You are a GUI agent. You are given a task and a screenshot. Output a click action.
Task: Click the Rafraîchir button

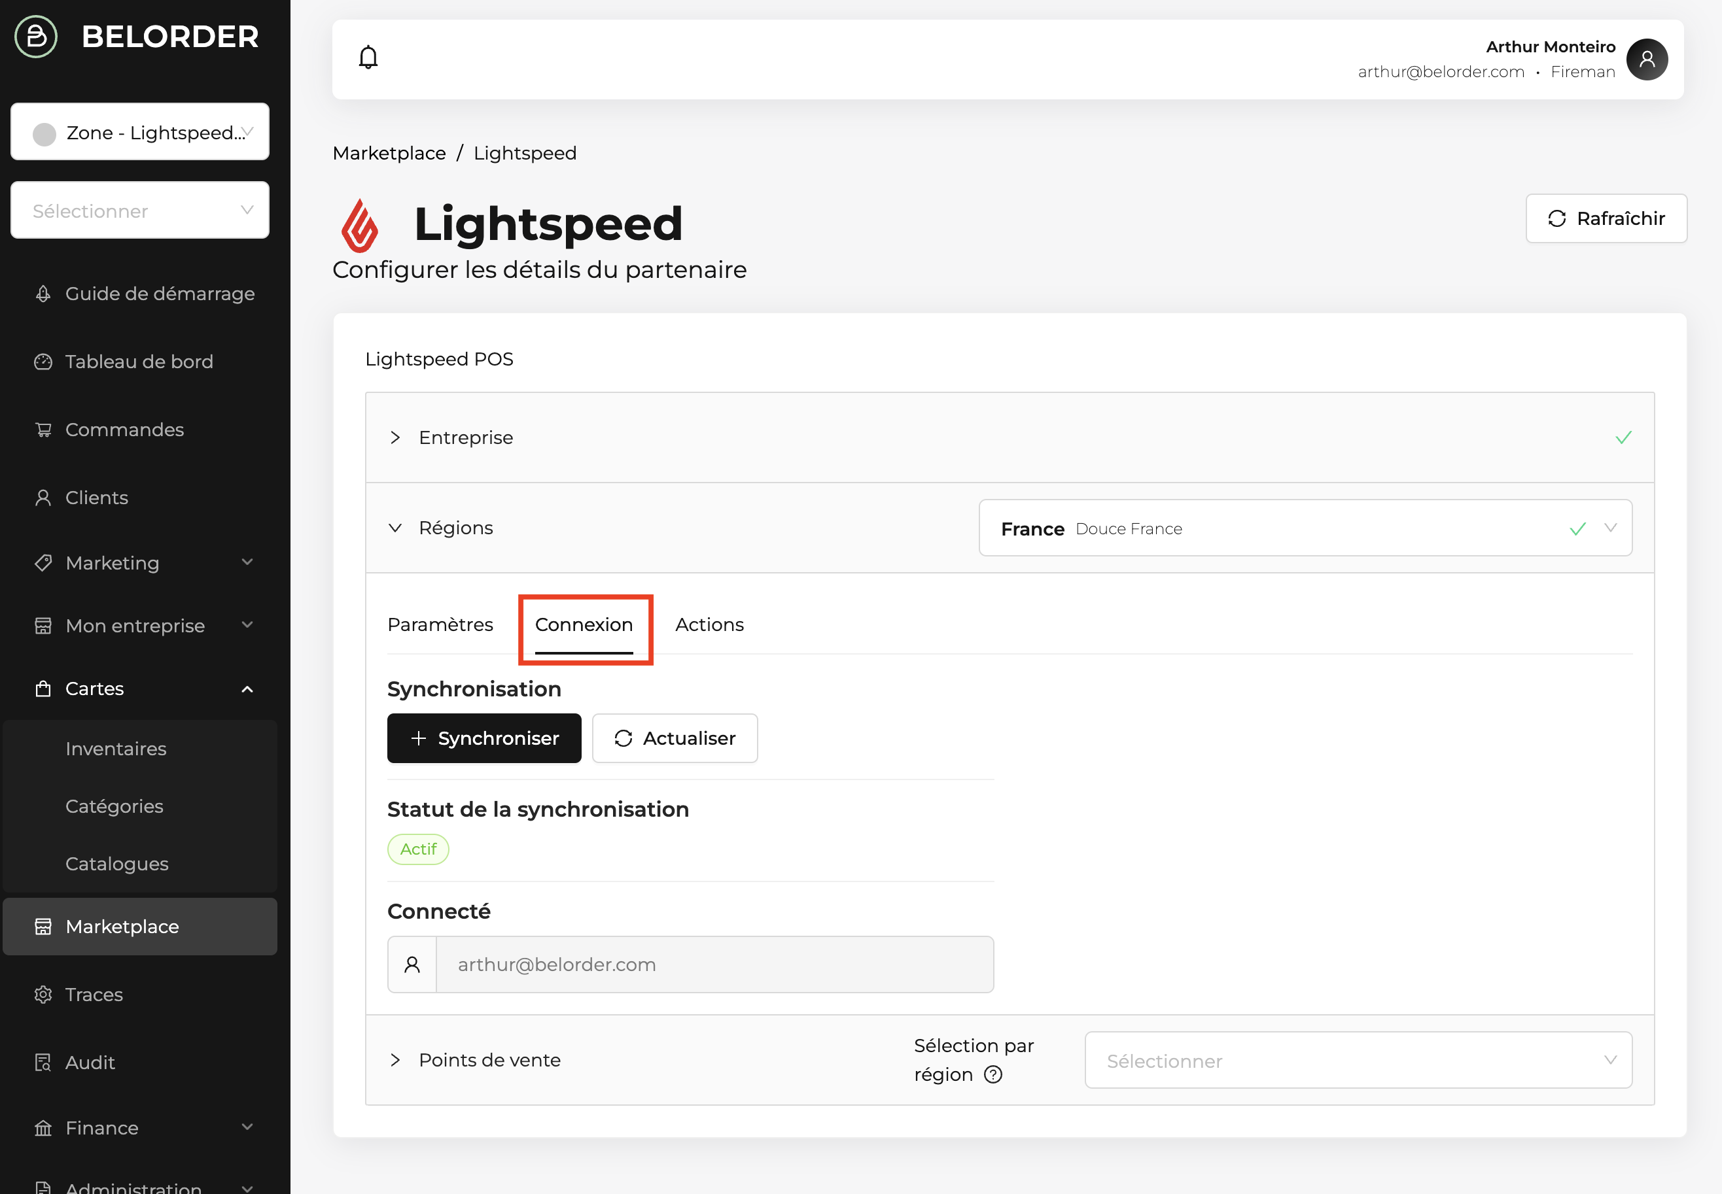click(1606, 218)
